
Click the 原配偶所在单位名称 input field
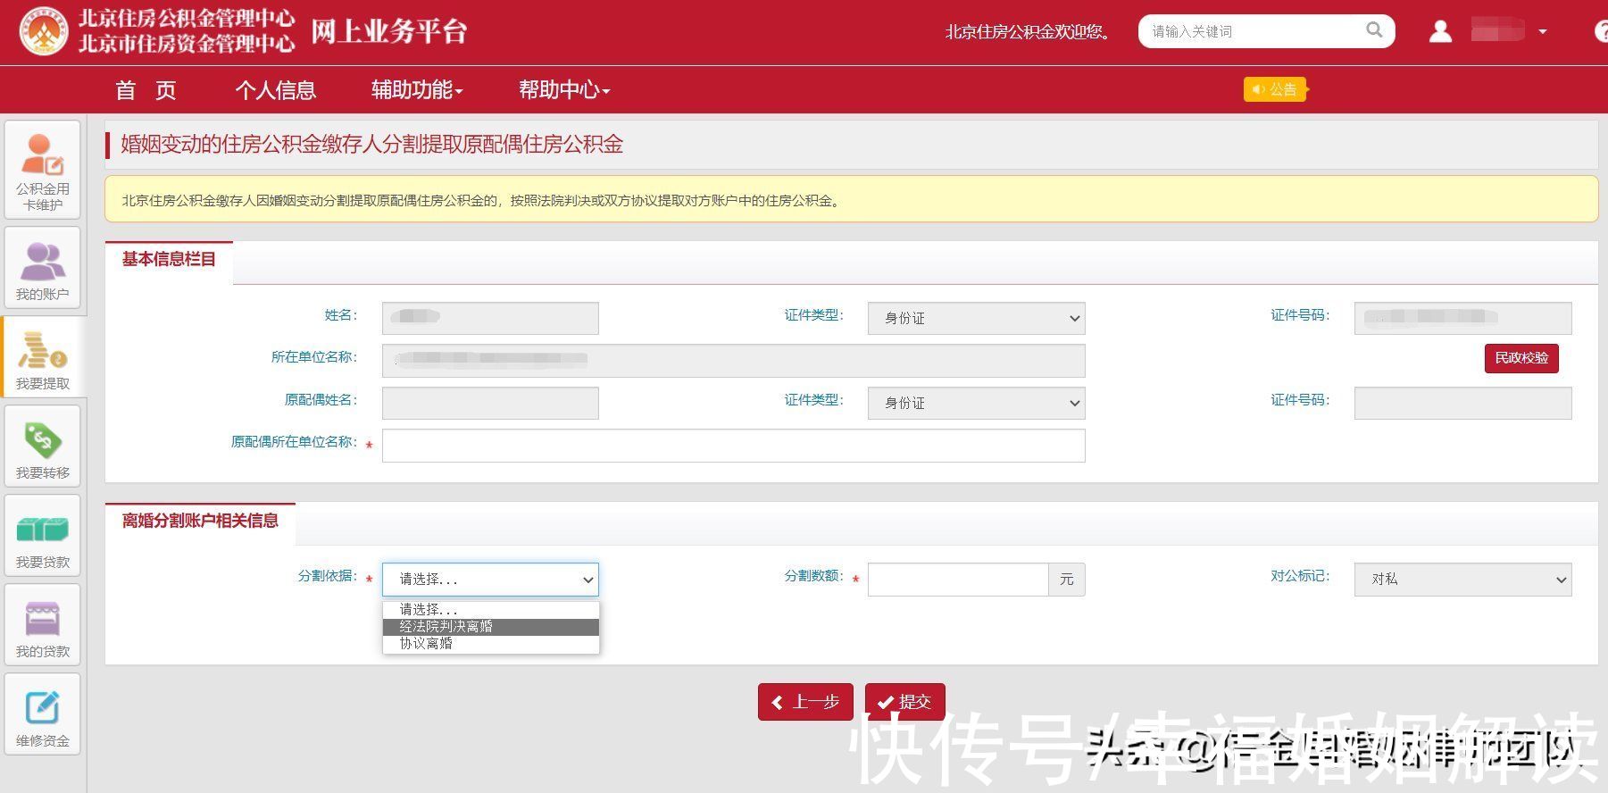point(733,446)
